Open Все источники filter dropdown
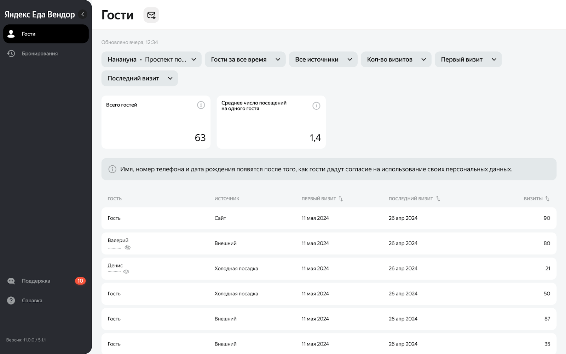Viewport: 566px width, 354px height. tap(323, 59)
